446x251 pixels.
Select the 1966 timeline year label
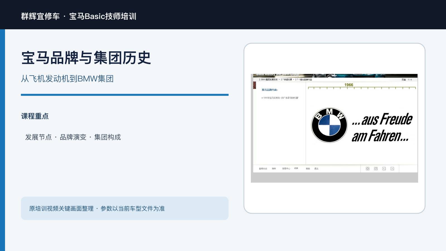[x=349, y=85]
